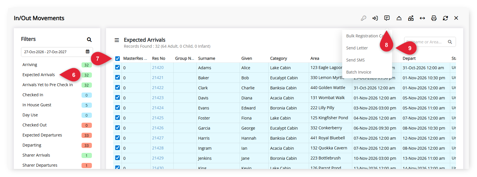Uncheck the checkbox for Clark row
The image size is (477, 177).
pyautogui.click(x=118, y=87)
